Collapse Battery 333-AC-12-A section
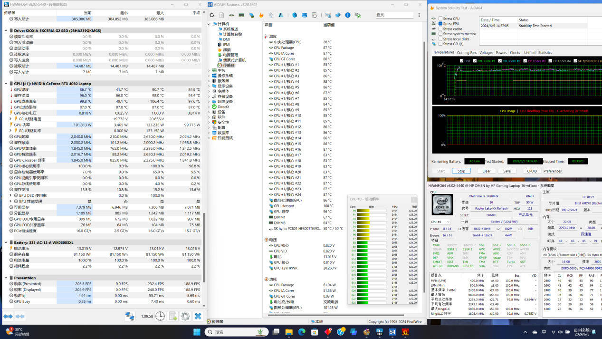The width and height of the screenshot is (602, 339). 6,242
